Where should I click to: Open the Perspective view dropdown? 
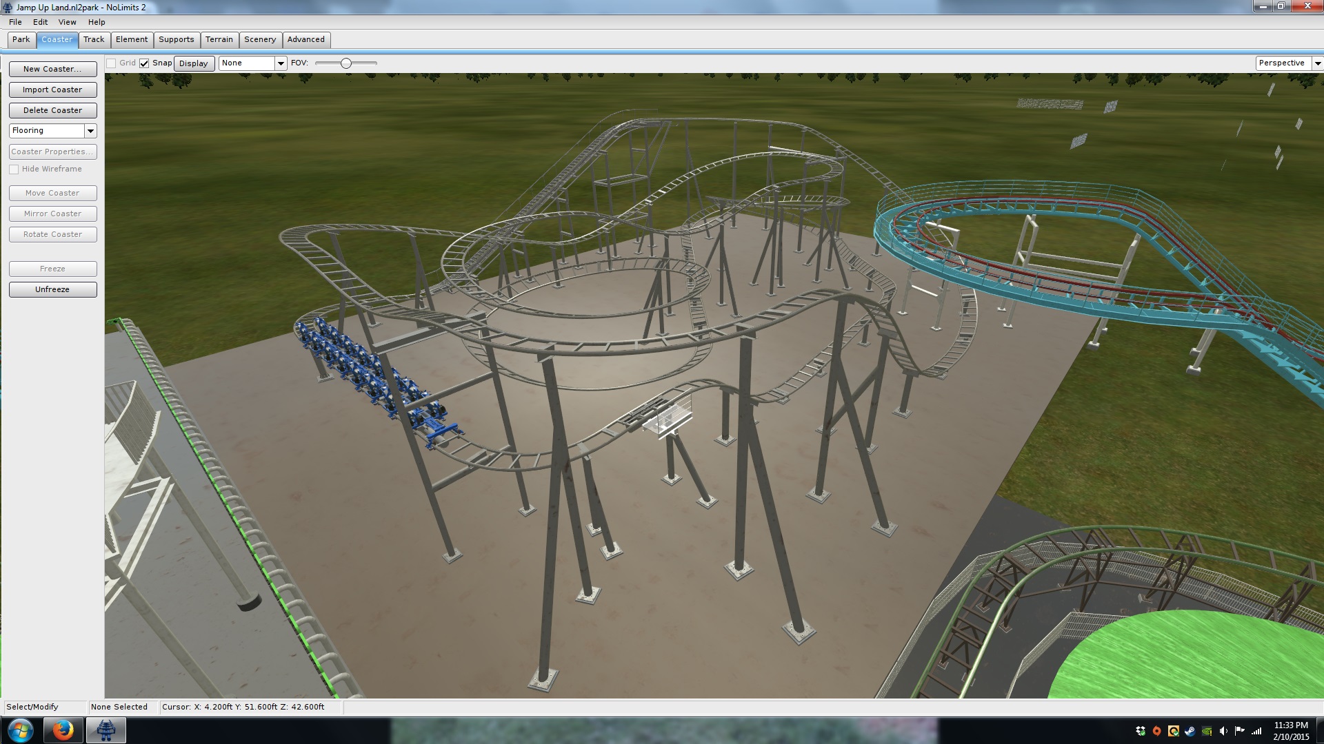tap(1317, 63)
